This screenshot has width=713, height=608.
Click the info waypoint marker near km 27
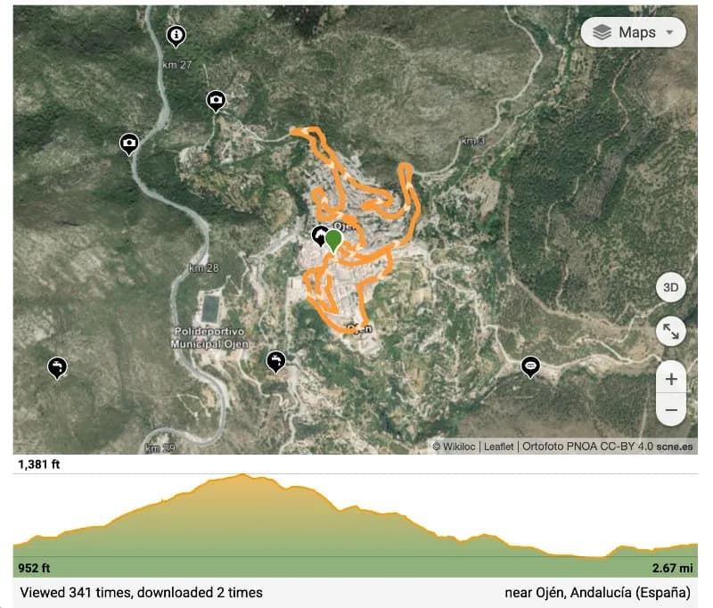point(176,36)
